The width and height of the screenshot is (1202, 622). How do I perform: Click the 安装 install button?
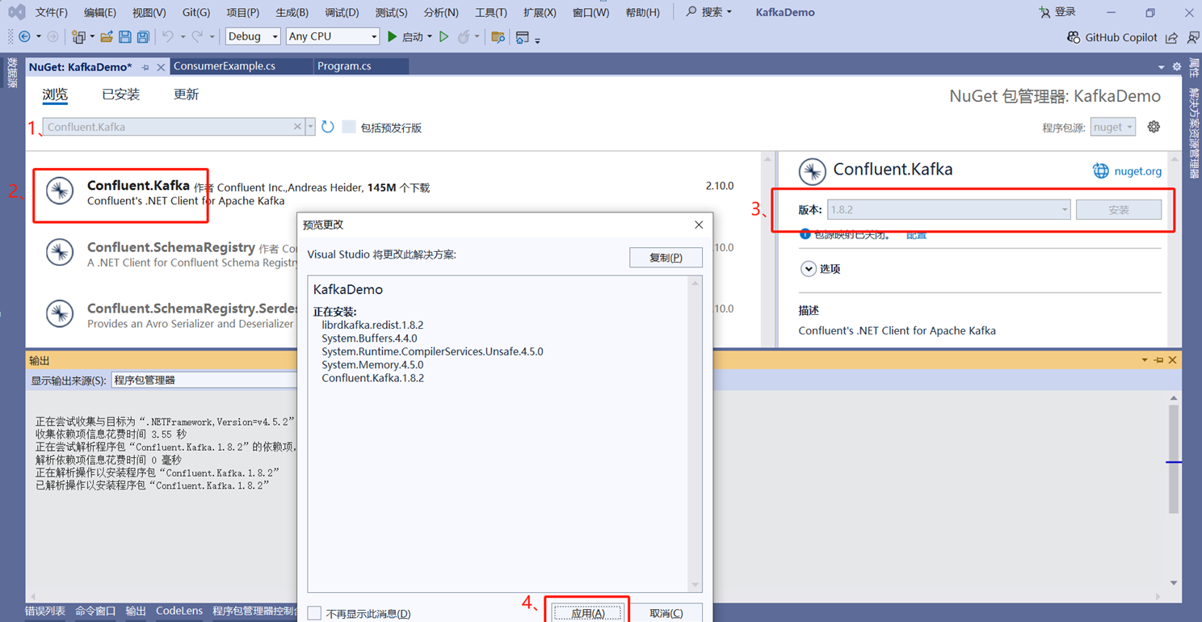[1118, 209]
